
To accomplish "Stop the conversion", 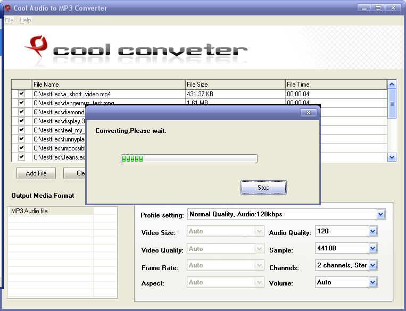I will click(x=263, y=187).
